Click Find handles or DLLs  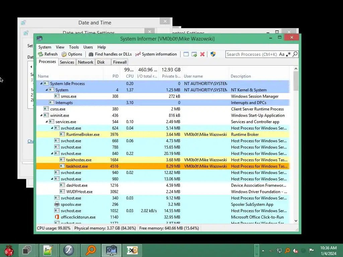tap(110, 54)
